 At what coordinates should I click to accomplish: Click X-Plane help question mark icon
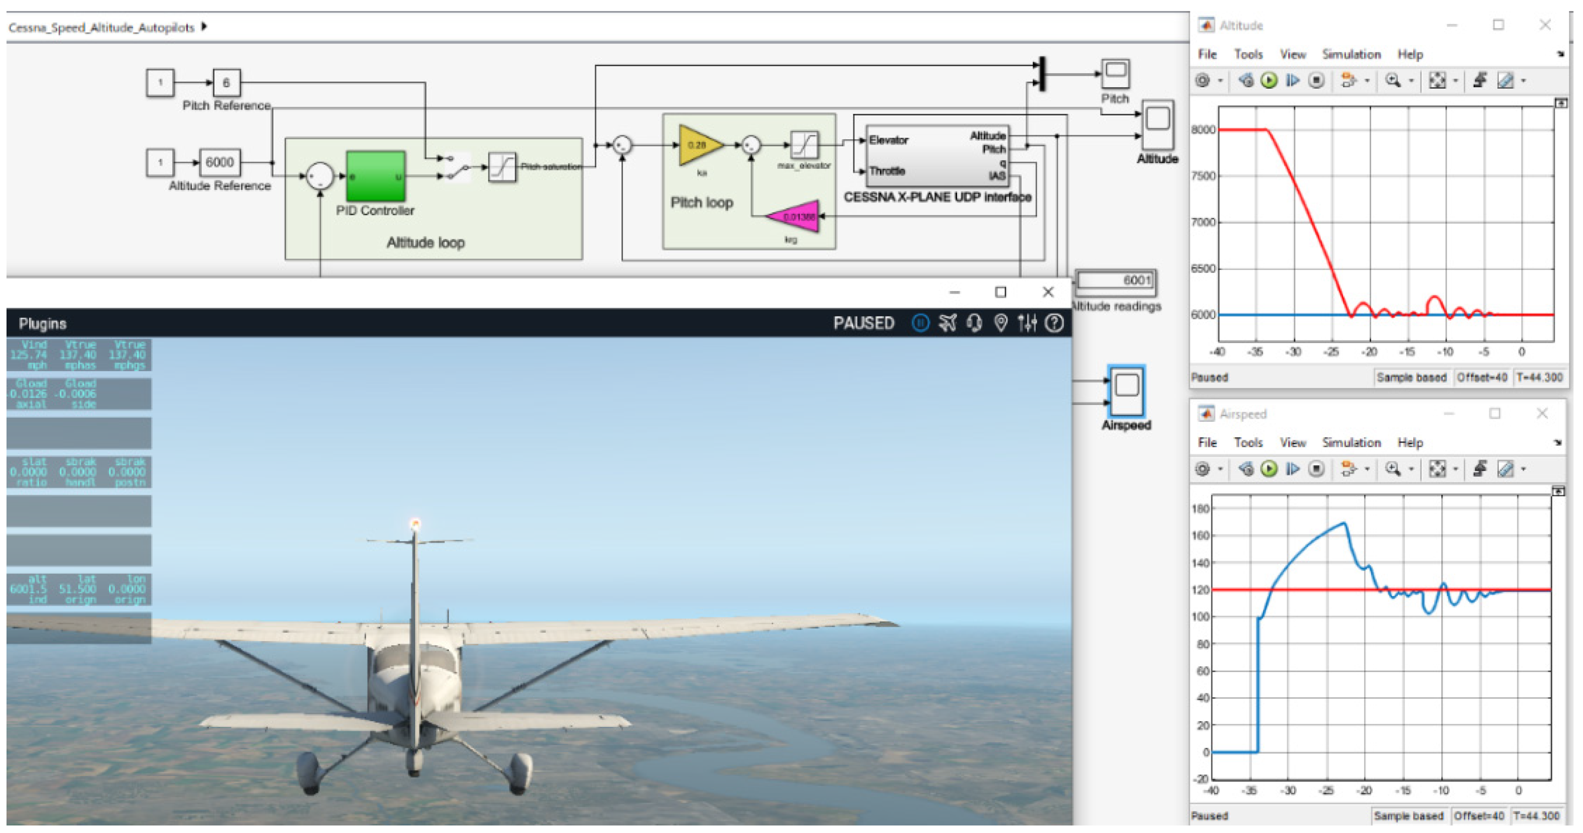coord(1055,323)
